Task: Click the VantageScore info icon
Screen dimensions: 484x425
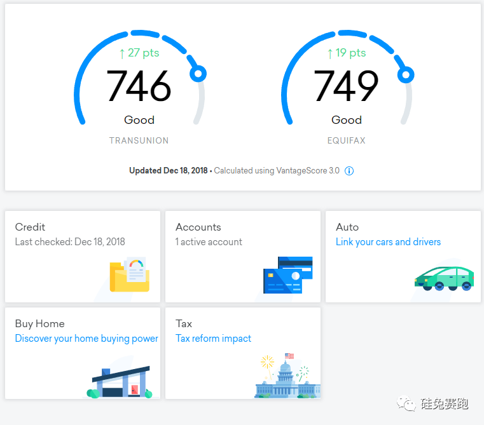Action: tap(349, 170)
